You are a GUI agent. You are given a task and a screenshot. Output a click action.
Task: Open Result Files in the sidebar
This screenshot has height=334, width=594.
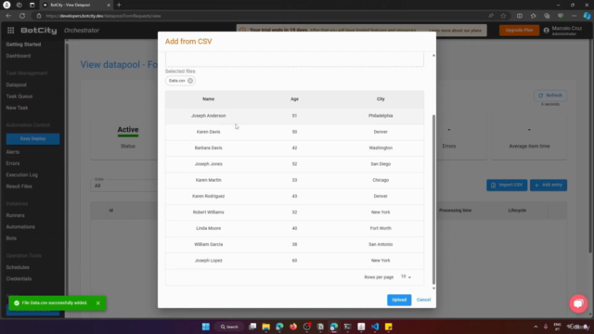coord(19,186)
